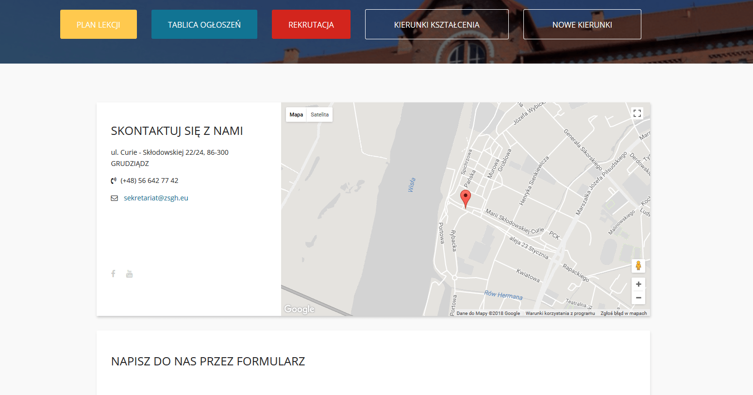Toggle fullscreen map view
The height and width of the screenshot is (395, 753).
click(x=637, y=114)
